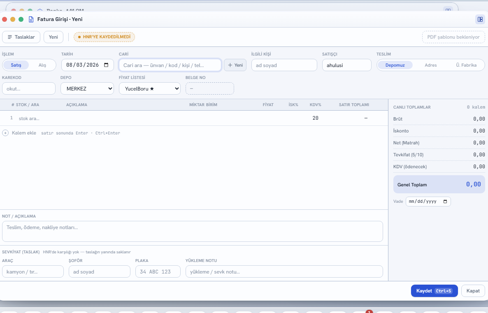Open the Fiyat Listesi dropdown showing YucelBoru
Viewport: 488px width, 313px height.
pos(150,89)
